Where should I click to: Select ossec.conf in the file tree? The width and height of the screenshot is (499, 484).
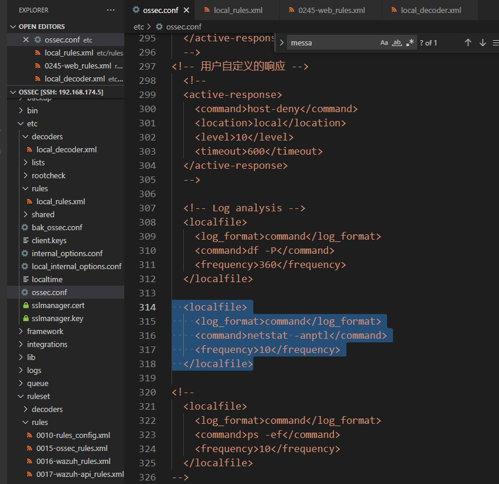click(x=65, y=292)
